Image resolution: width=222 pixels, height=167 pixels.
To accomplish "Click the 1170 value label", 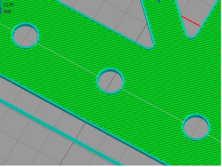I will point(8,5).
